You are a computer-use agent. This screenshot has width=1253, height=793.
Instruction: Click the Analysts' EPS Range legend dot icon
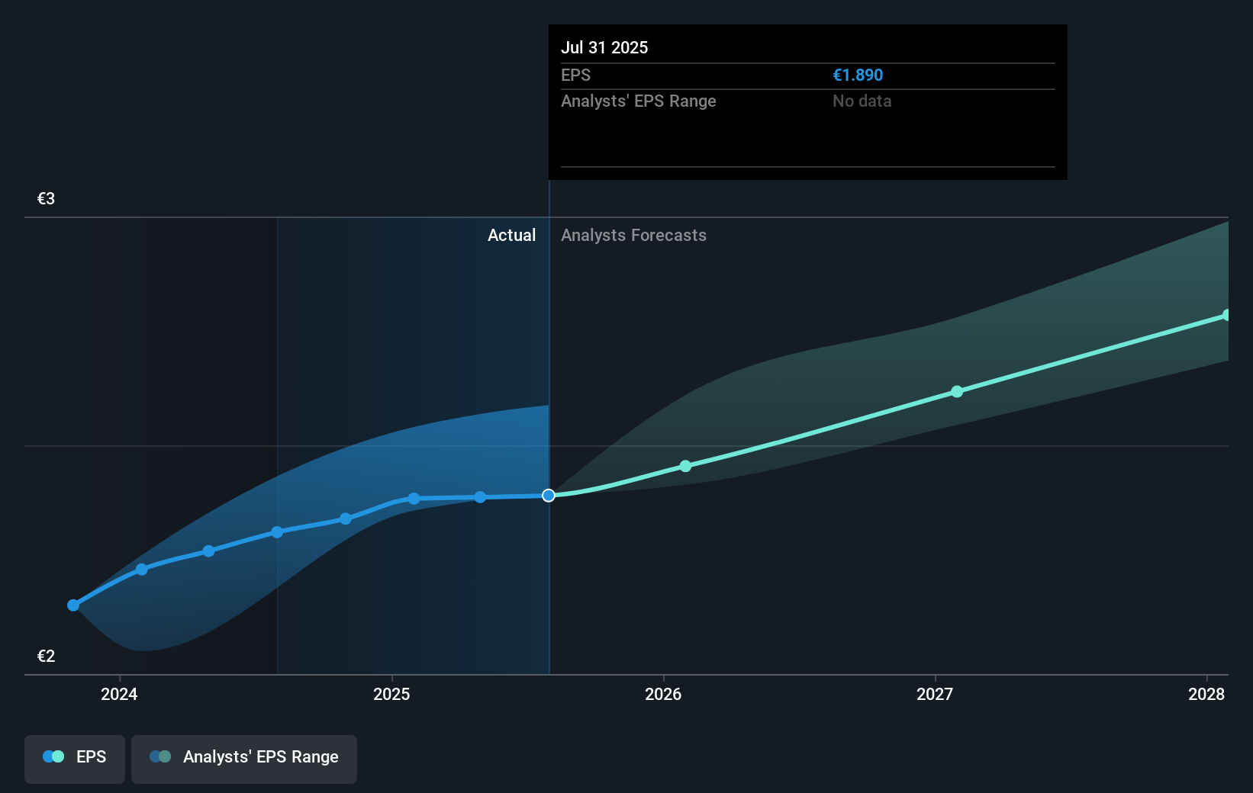point(159,756)
